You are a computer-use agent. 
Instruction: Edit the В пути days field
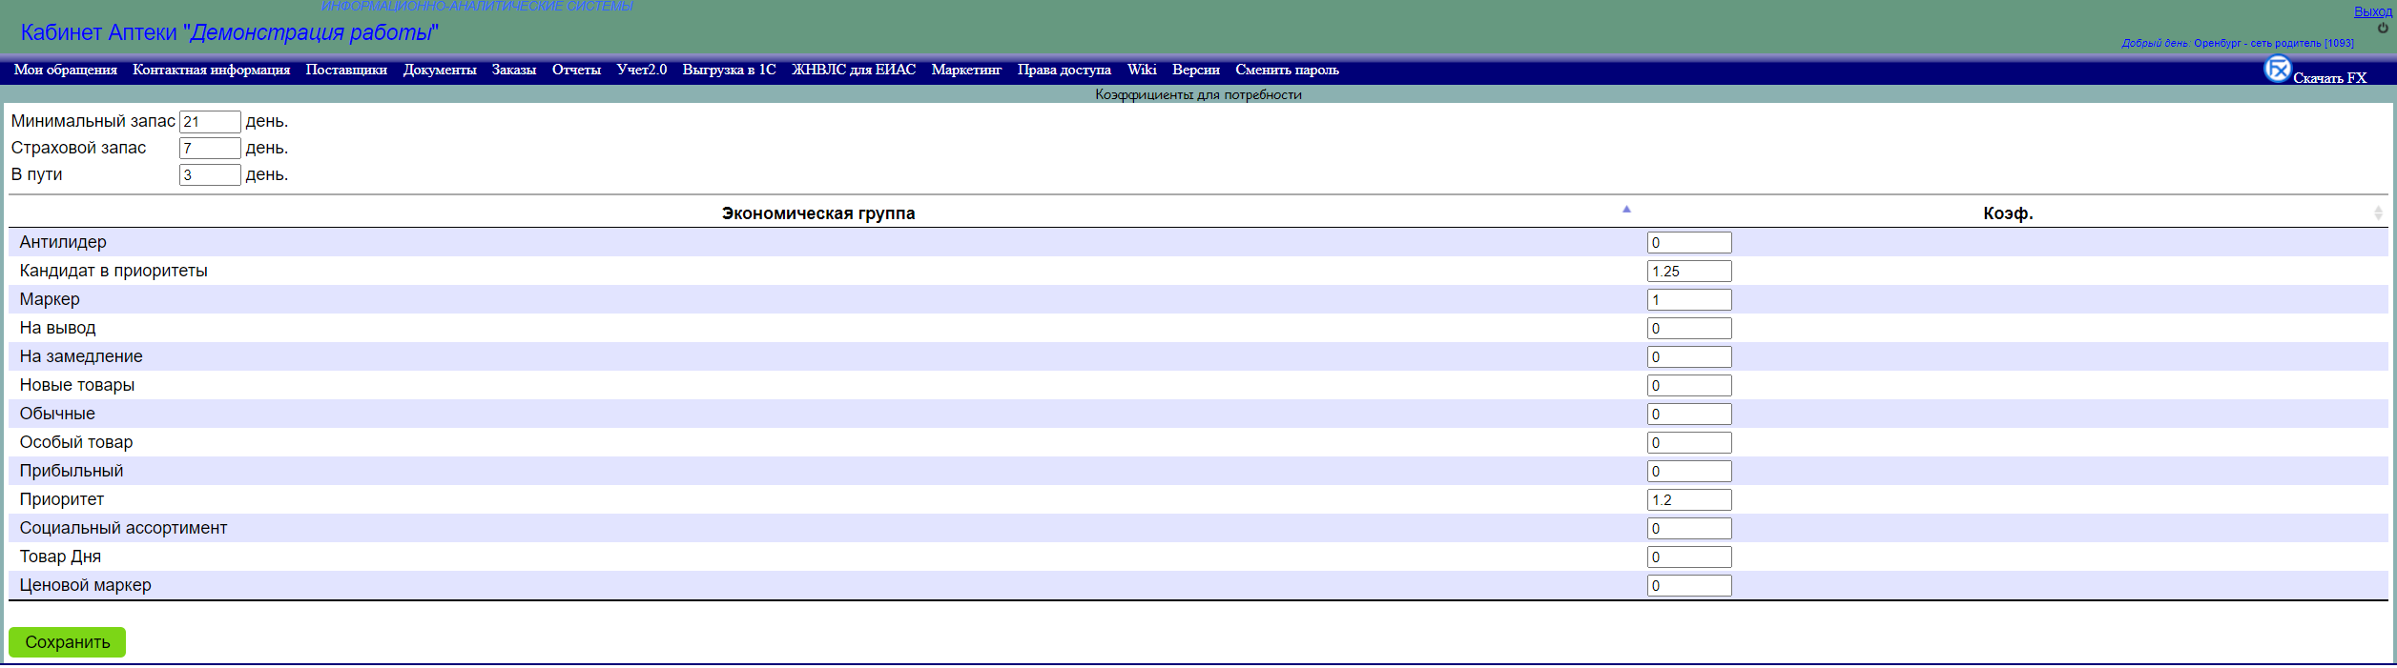pyautogui.click(x=210, y=175)
